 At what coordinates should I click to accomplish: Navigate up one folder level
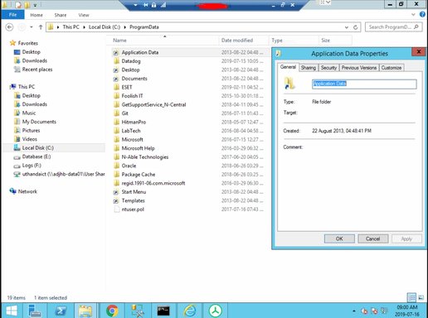[x=41, y=27]
